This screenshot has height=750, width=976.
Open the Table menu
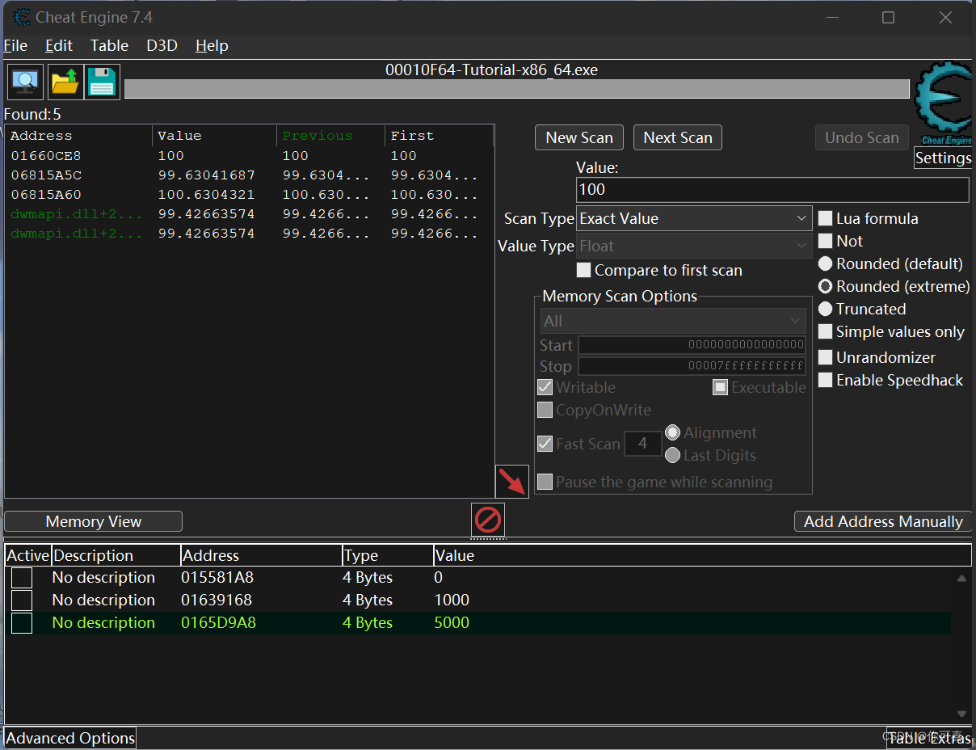click(x=109, y=46)
